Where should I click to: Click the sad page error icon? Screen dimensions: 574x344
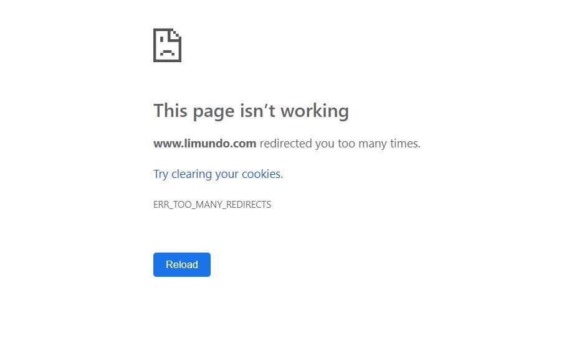[x=167, y=45]
